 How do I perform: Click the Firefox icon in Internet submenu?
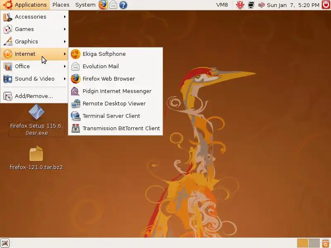(x=76, y=79)
